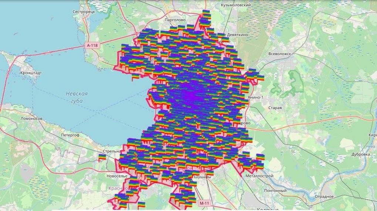This screenshot has width=377, height=211.
Task: Click the Кузьмоловский label
Action: (x=236, y=5)
